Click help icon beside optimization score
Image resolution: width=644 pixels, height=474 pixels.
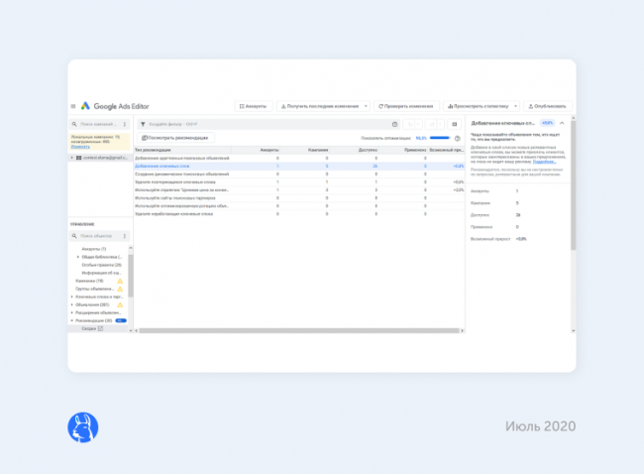point(457,138)
